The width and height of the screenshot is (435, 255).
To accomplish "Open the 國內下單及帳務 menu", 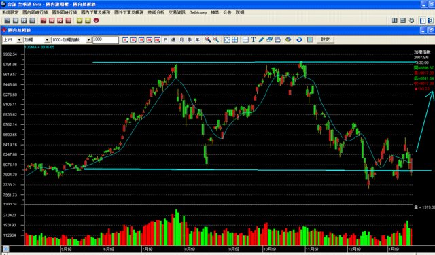I will pyautogui.click(x=95, y=12).
